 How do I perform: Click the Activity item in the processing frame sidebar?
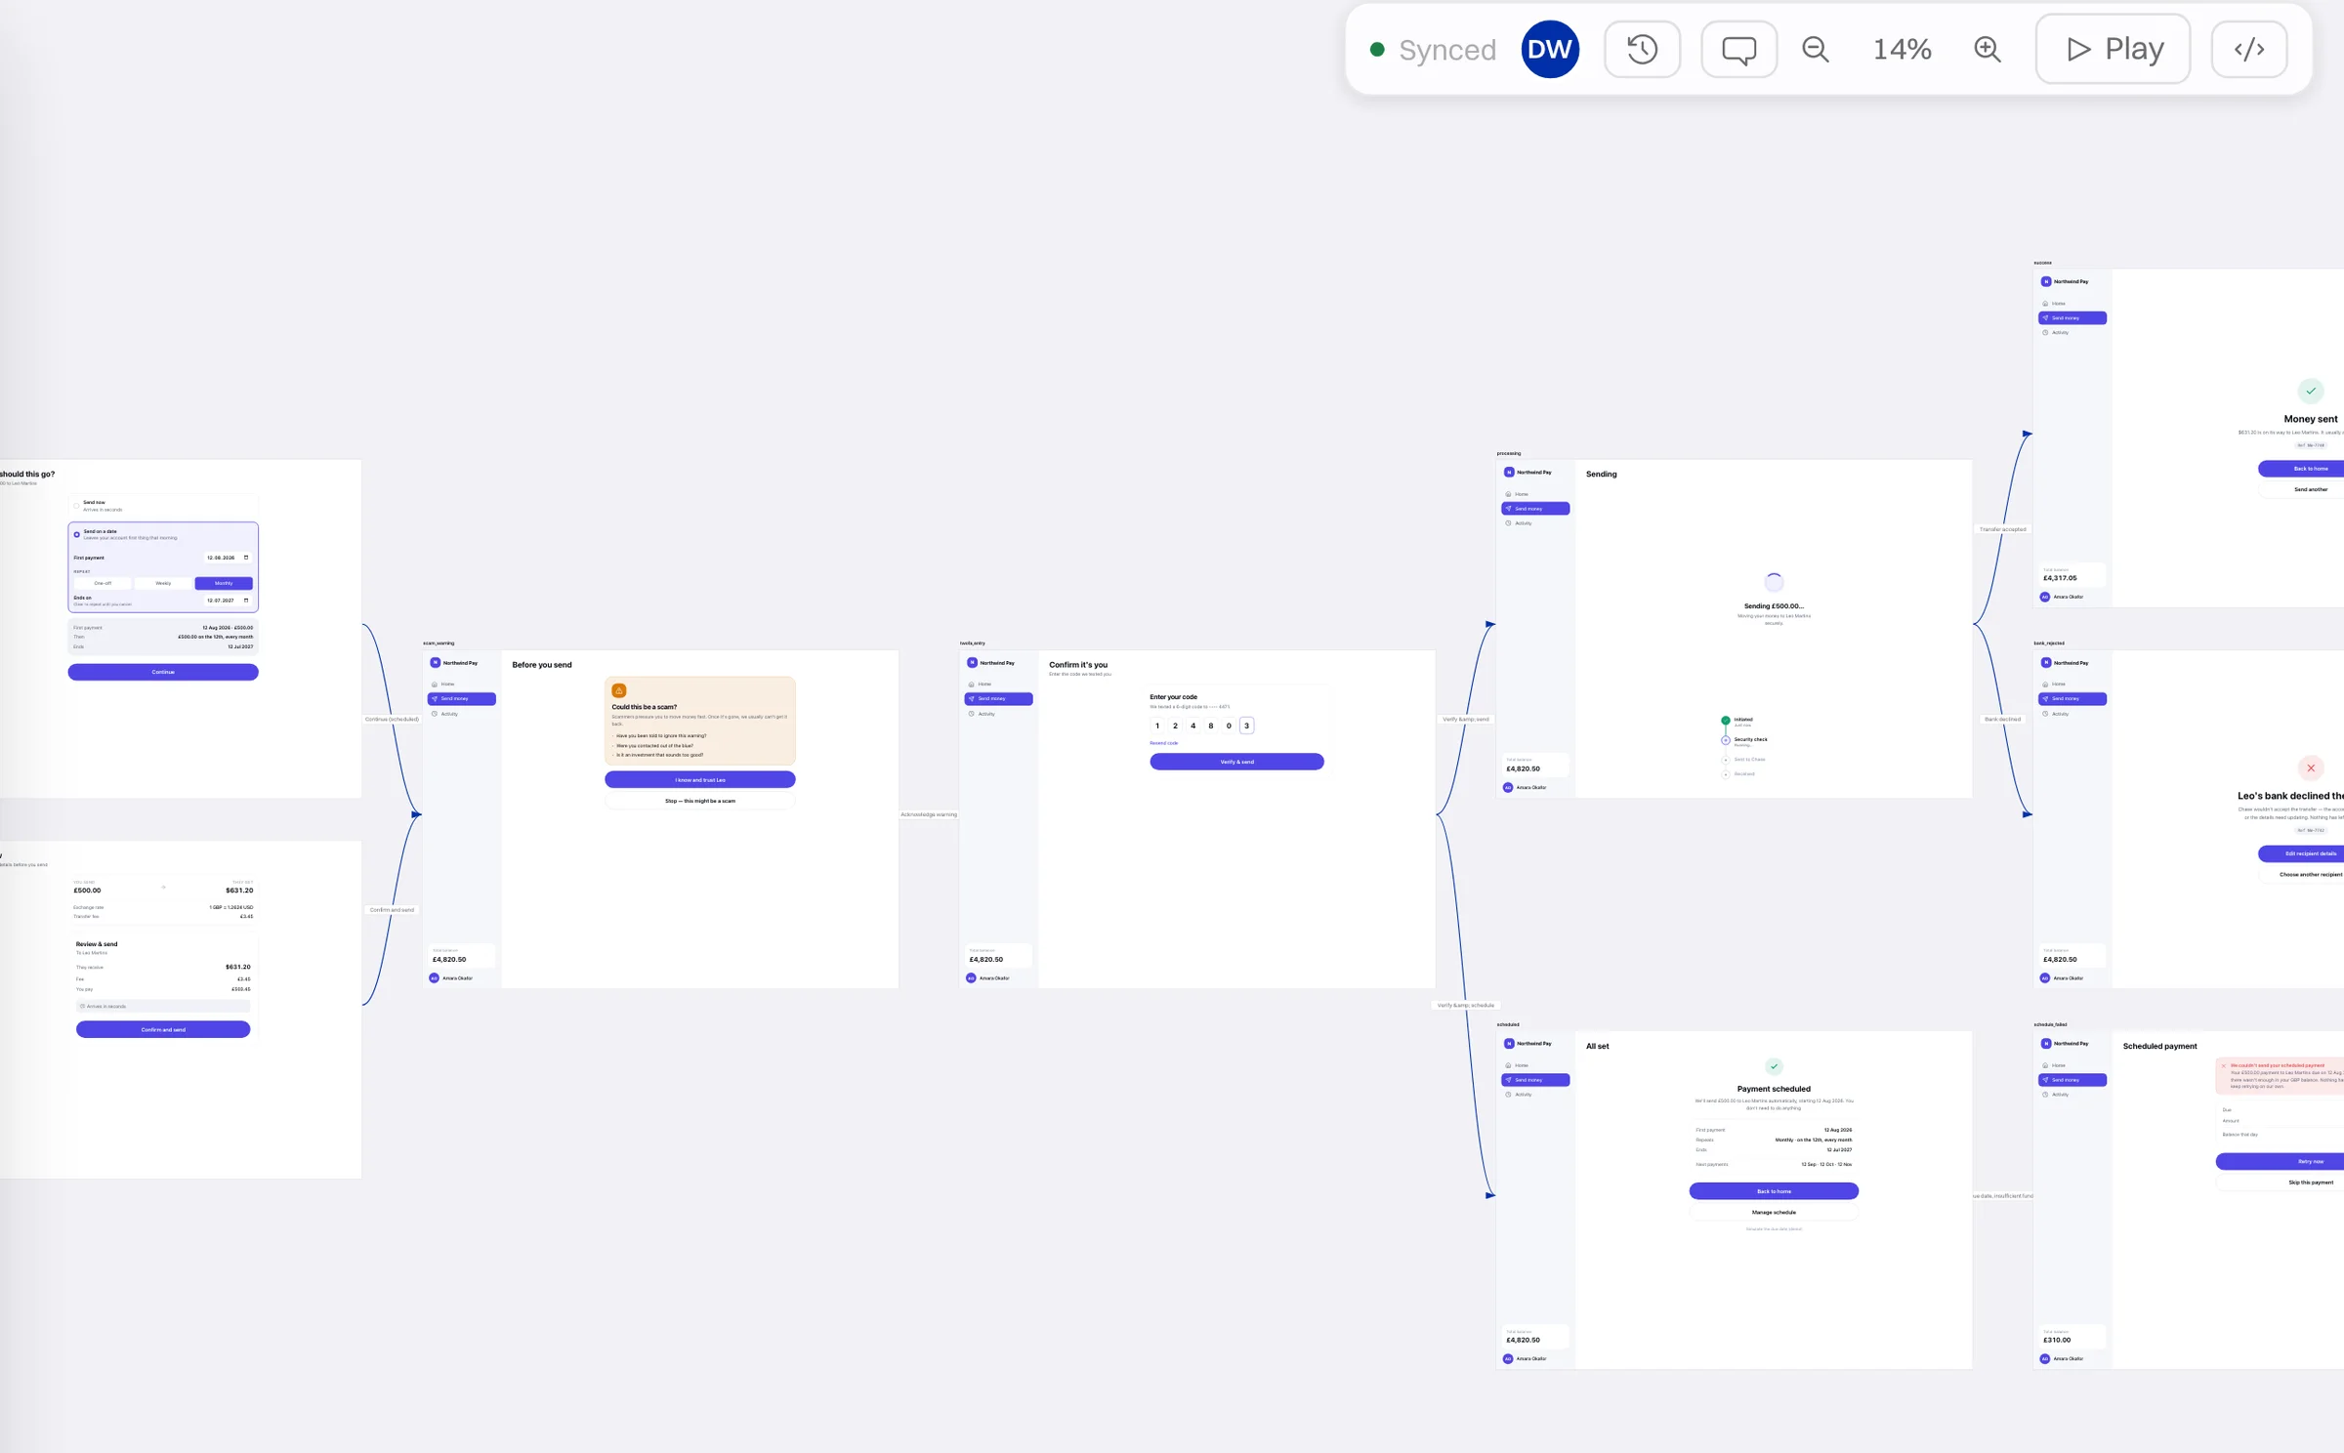1535,523
